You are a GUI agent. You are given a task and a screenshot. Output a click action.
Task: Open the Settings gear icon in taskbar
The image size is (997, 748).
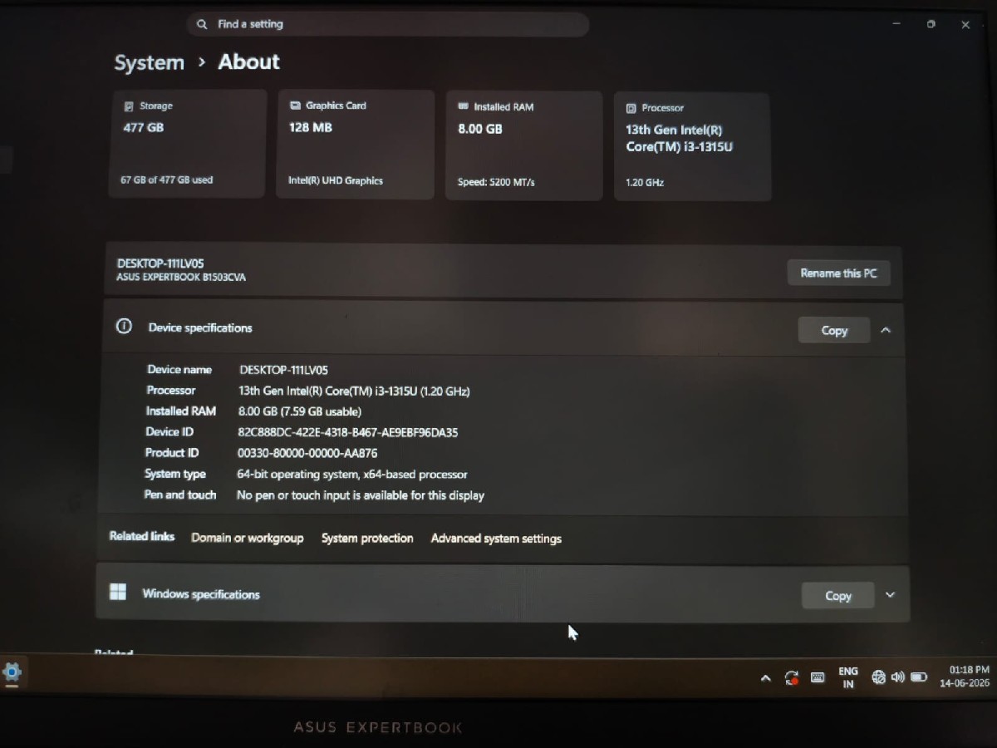click(12, 672)
